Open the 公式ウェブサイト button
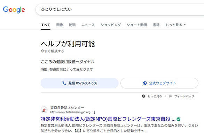Screen dimensions: 204x139 tap(159, 83)
